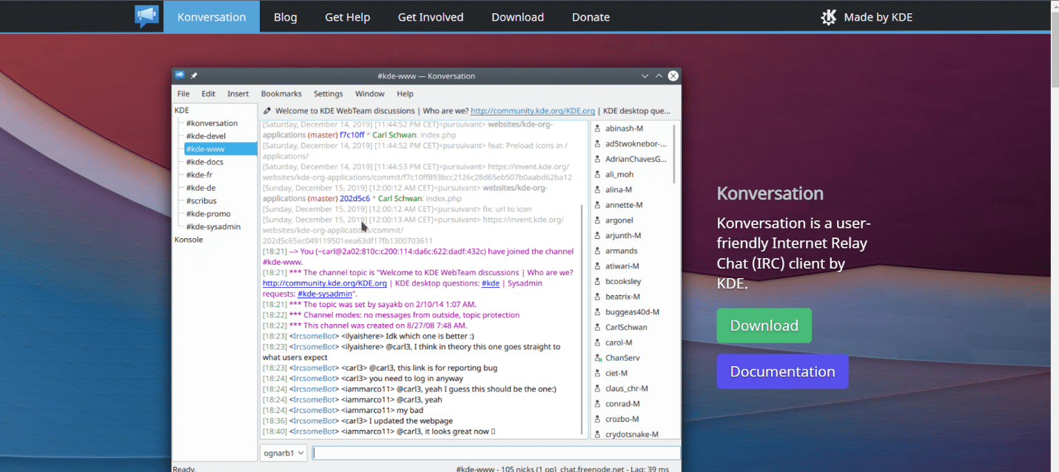Click user icon next to ChanServ
Viewport: 1059px width, 472px height.
597,358
